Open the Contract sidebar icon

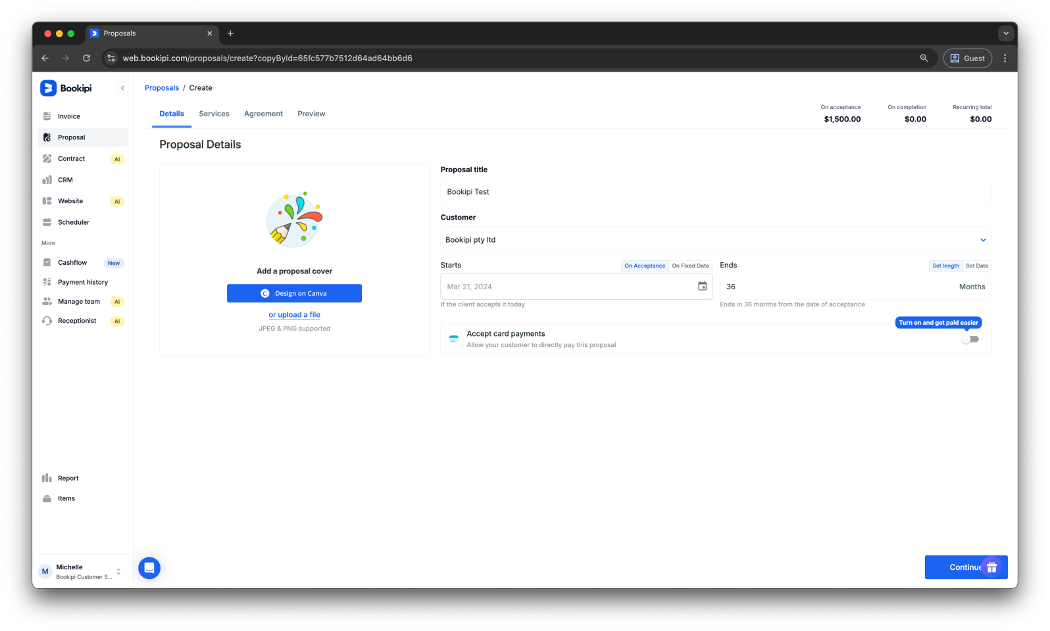coord(47,158)
